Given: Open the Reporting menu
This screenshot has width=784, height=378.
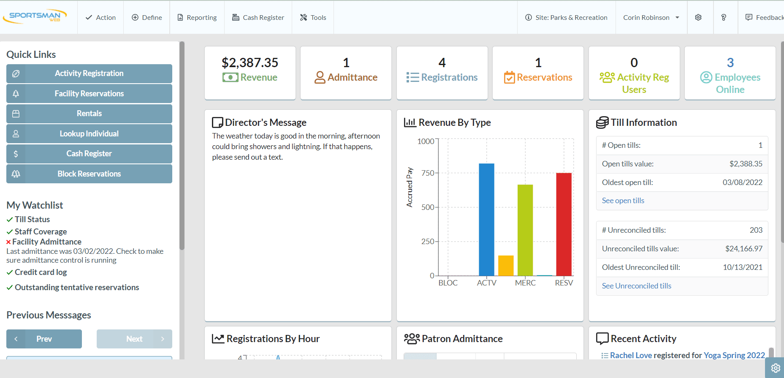Looking at the screenshot, I should tap(197, 17).
